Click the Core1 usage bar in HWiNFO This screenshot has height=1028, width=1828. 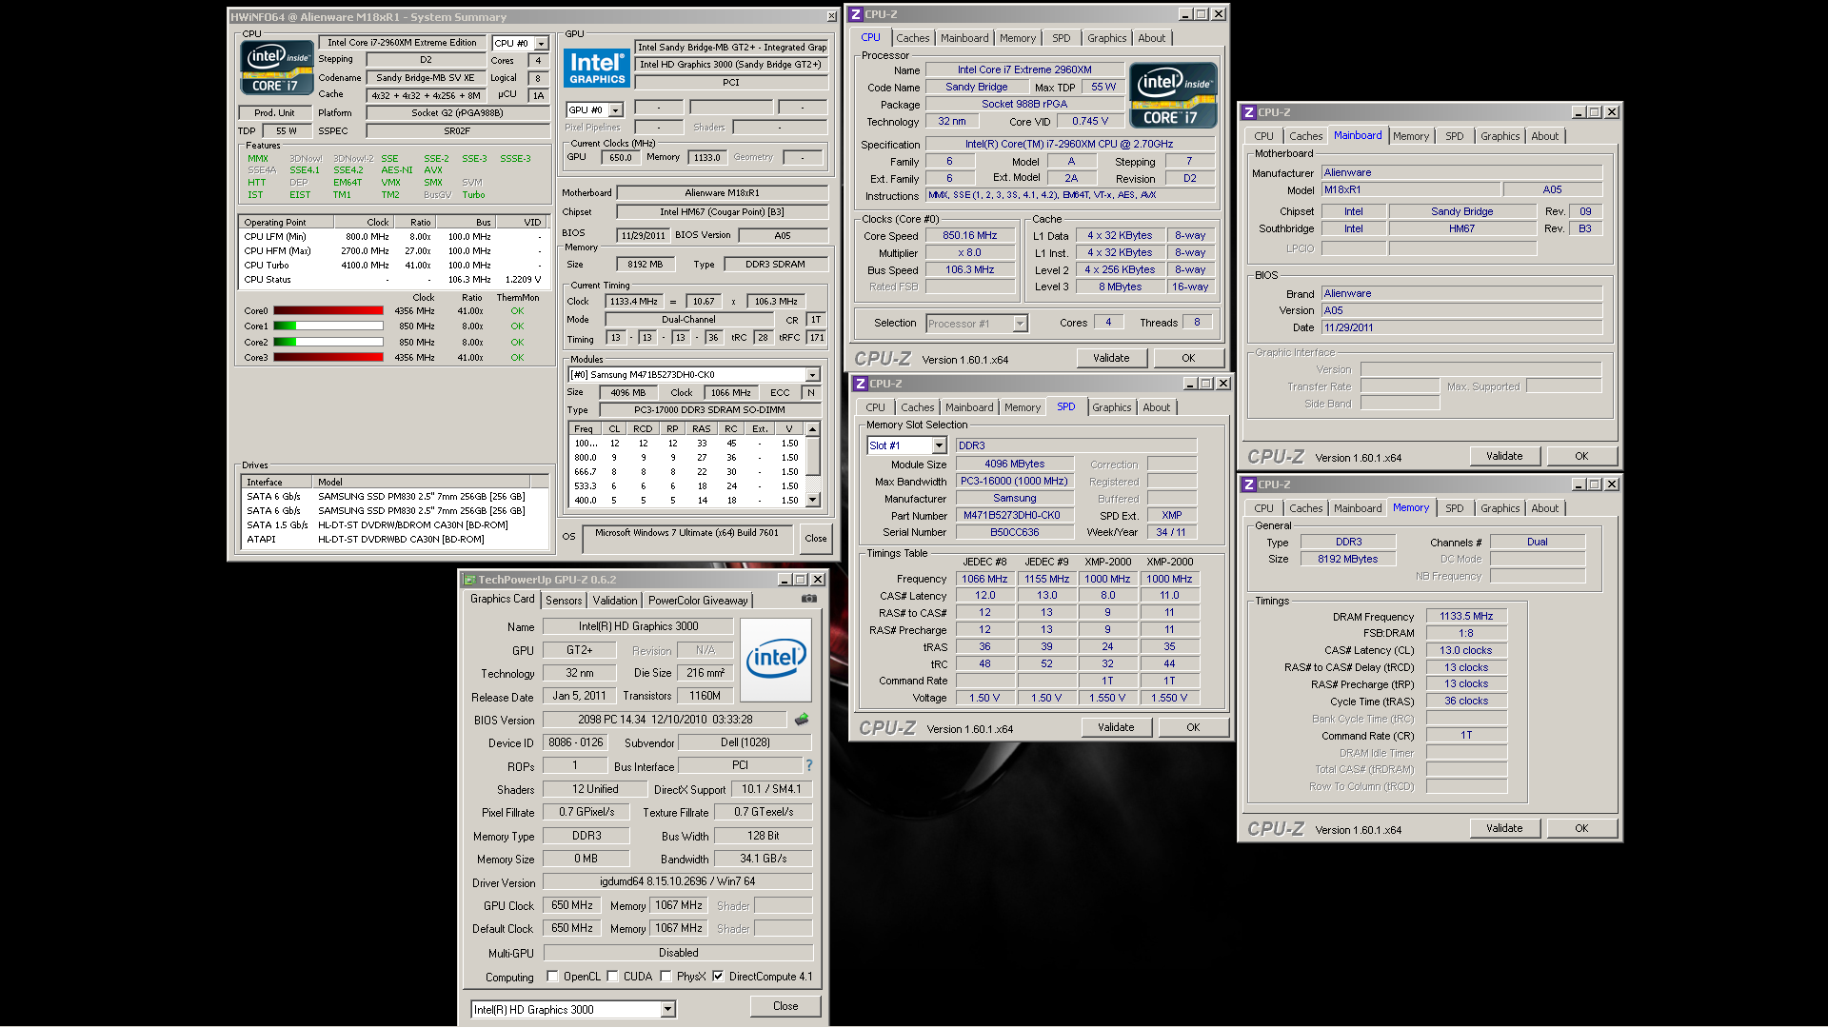click(328, 326)
